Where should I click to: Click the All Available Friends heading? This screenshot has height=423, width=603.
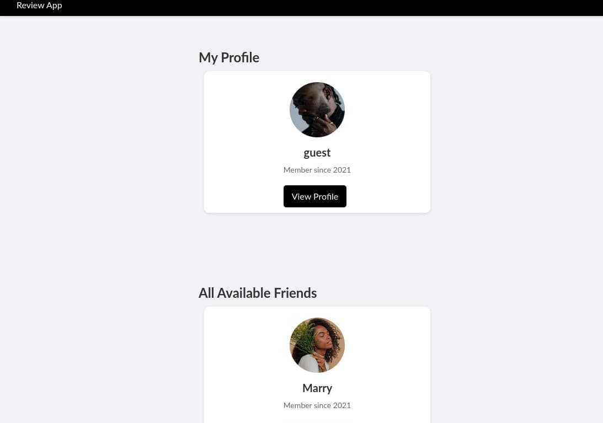pos(258,293)
